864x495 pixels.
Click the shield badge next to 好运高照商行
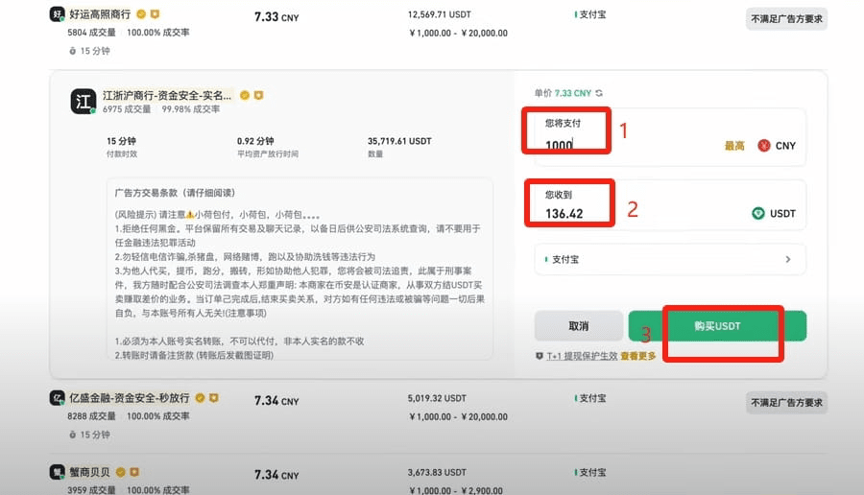[155, 15]
